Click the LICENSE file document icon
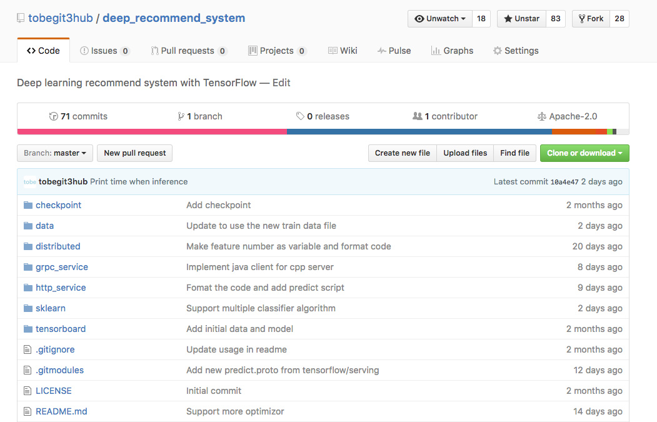This screenshot has width=657, height=422. pos(28,391)
